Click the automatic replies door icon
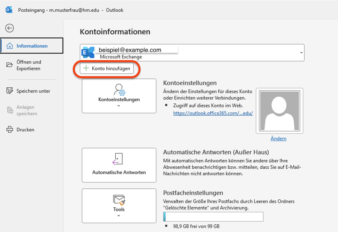This screenshot has height=232, width=338. tap(118, 159)
